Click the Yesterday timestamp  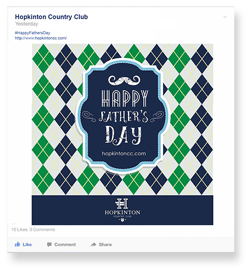pos(27,24)
